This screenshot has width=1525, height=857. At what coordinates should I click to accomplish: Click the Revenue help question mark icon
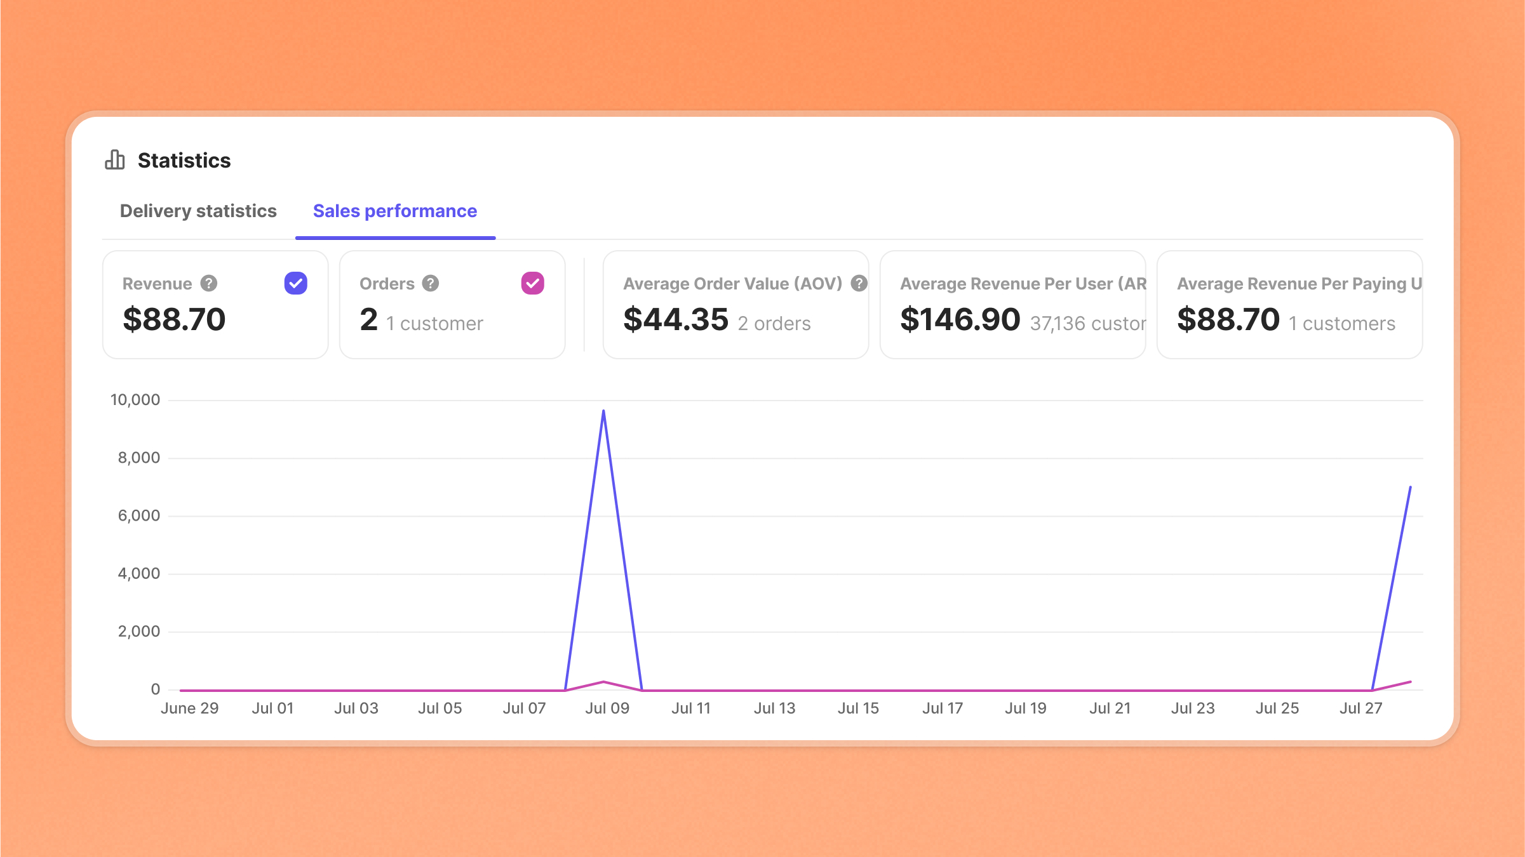[x=209, y=283]
